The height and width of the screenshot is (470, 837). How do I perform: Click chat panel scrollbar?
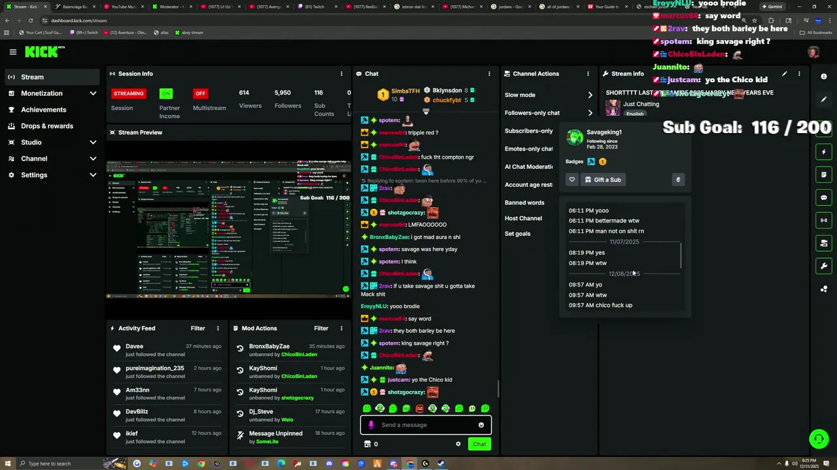coord(498,388)
